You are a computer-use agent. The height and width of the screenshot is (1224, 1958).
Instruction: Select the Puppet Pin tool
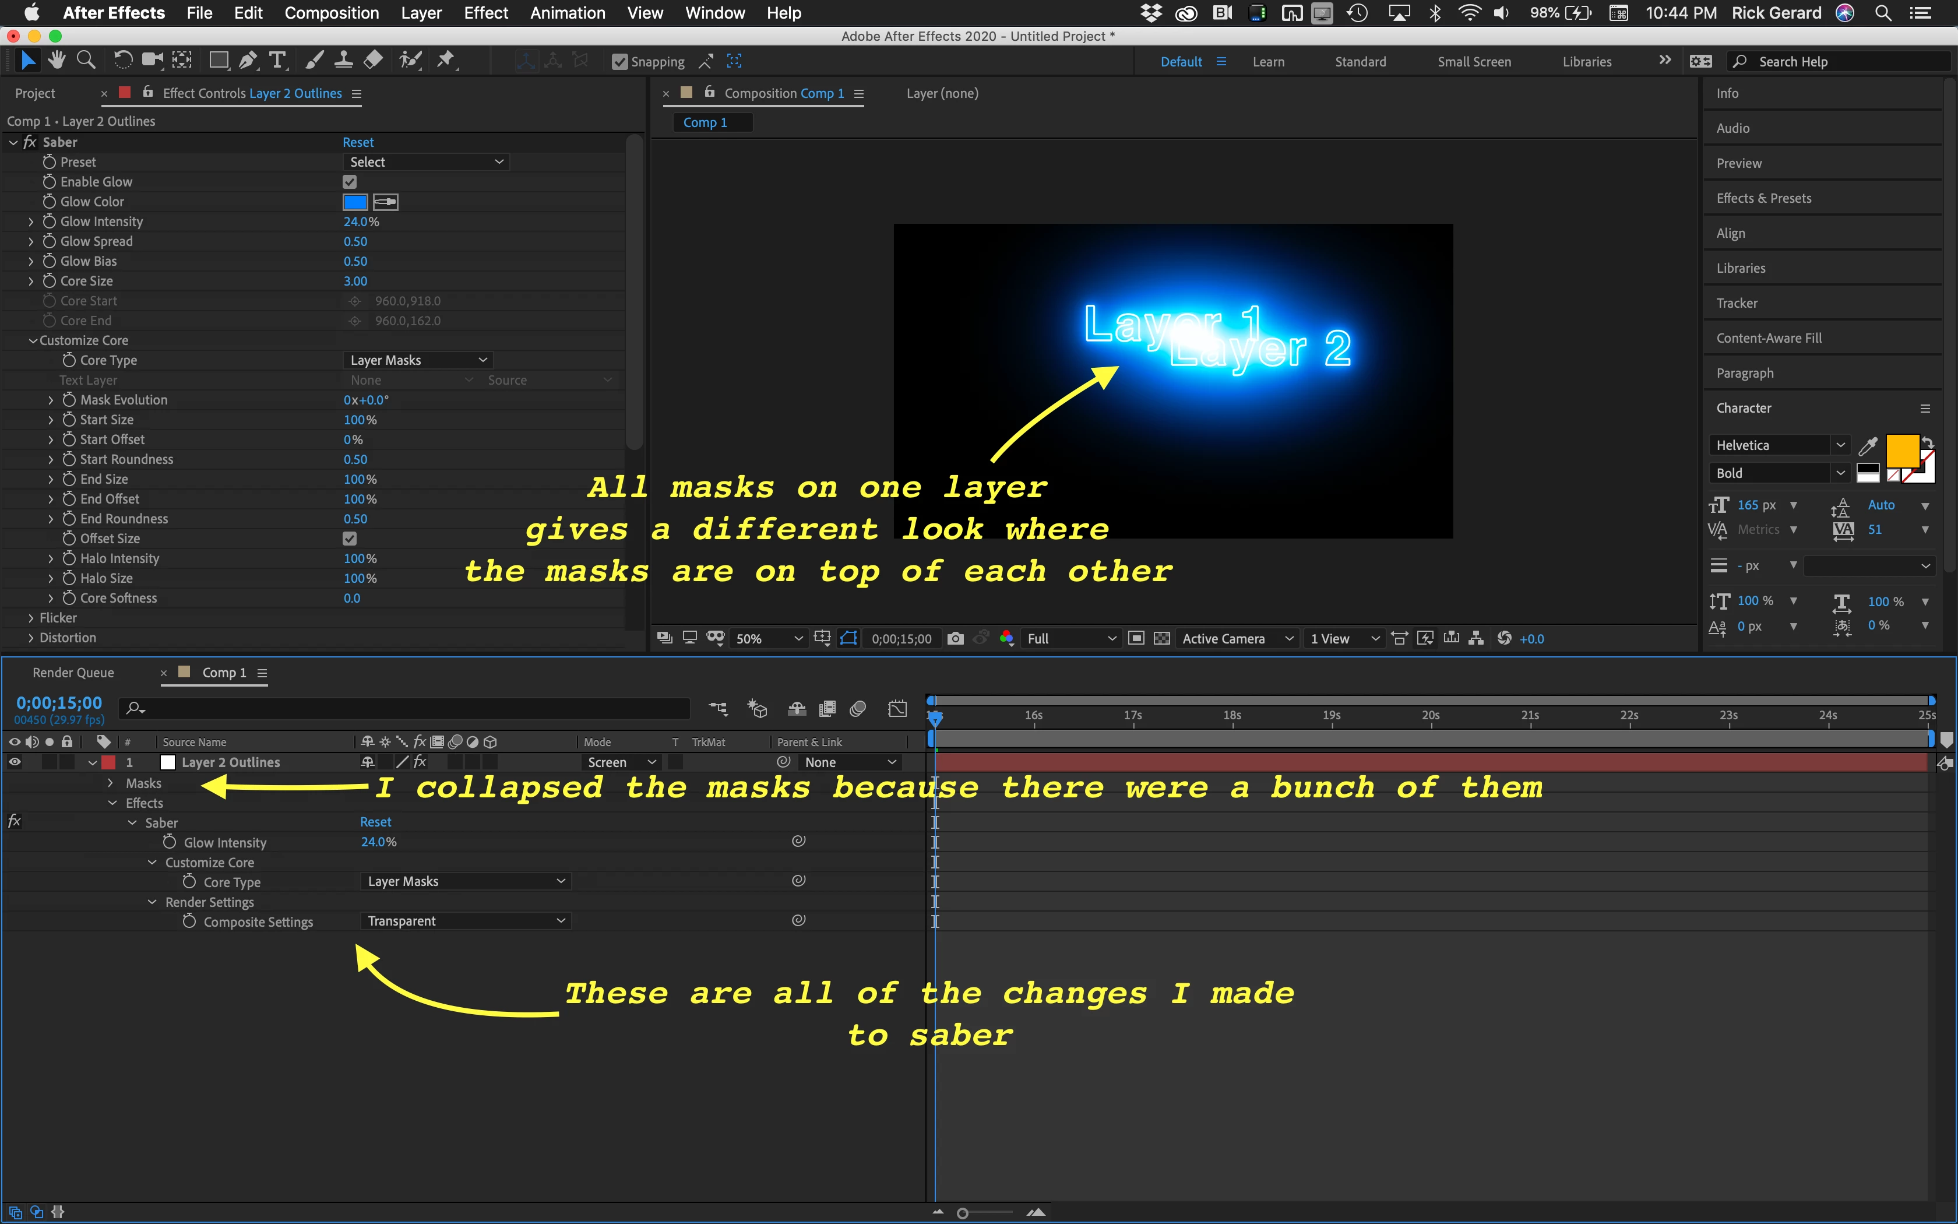pos(446,60)
